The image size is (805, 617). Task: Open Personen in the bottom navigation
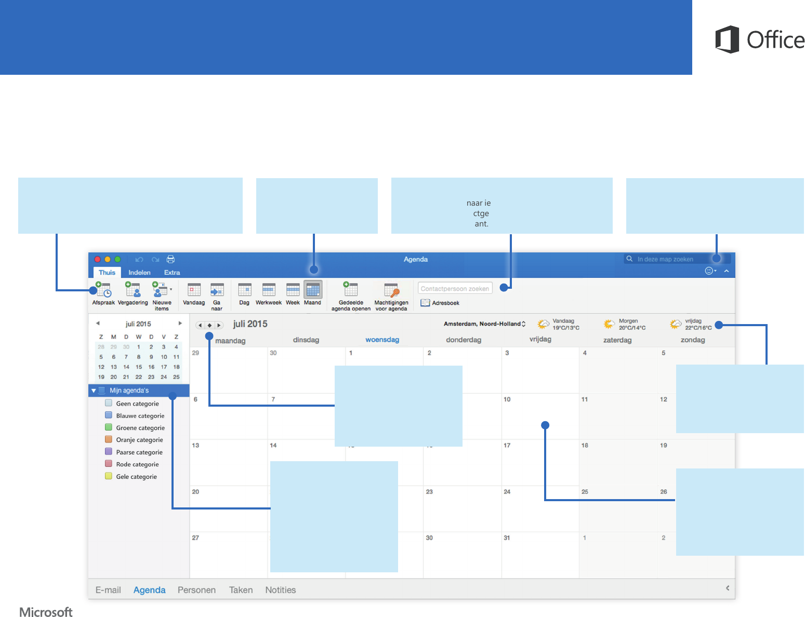(x=196, y=590)
